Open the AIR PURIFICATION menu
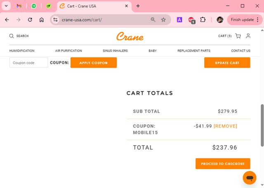Viewport: 264px width, 188px height. pyautogui.click(x=68, y=51)
